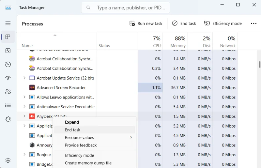The height and width of the screenshot is (168, 261).
Task: Click the Task Manager app icon
Action: pos(8,8)
